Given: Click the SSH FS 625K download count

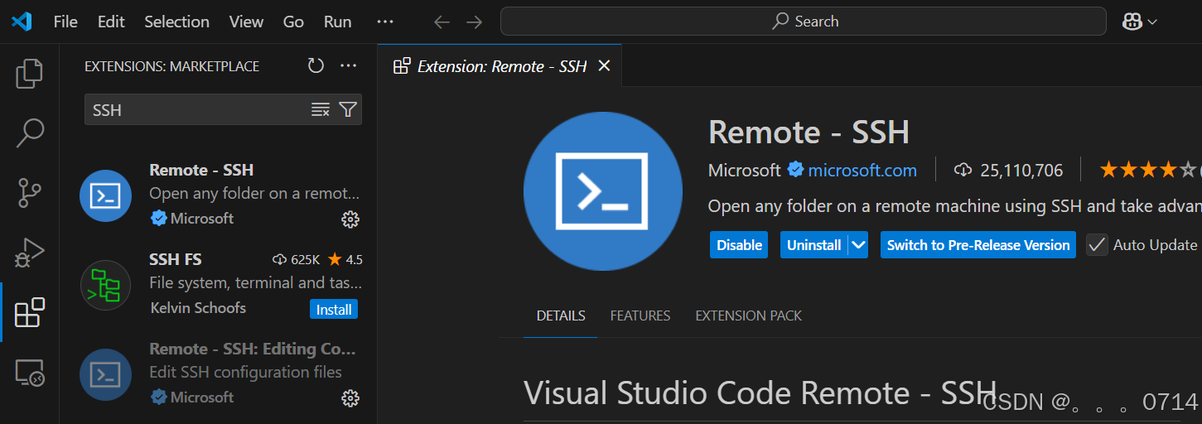Looking at the screenshot, I should tap(295, 260).
